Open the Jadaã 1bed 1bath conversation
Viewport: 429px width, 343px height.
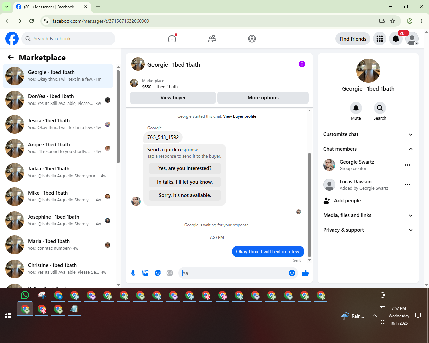(x=58, y=173)
